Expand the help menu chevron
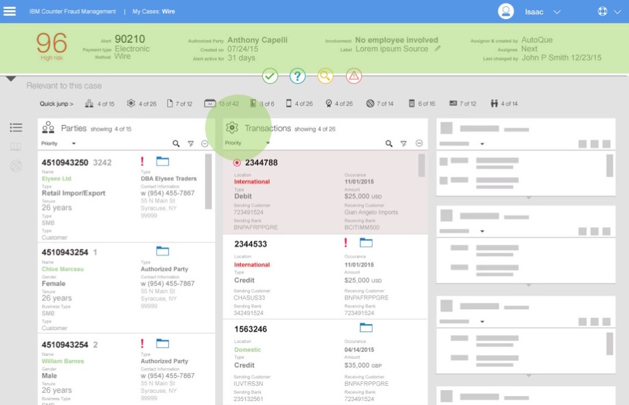The height and width of the screenshot is (405, 629). pos(617,12)
